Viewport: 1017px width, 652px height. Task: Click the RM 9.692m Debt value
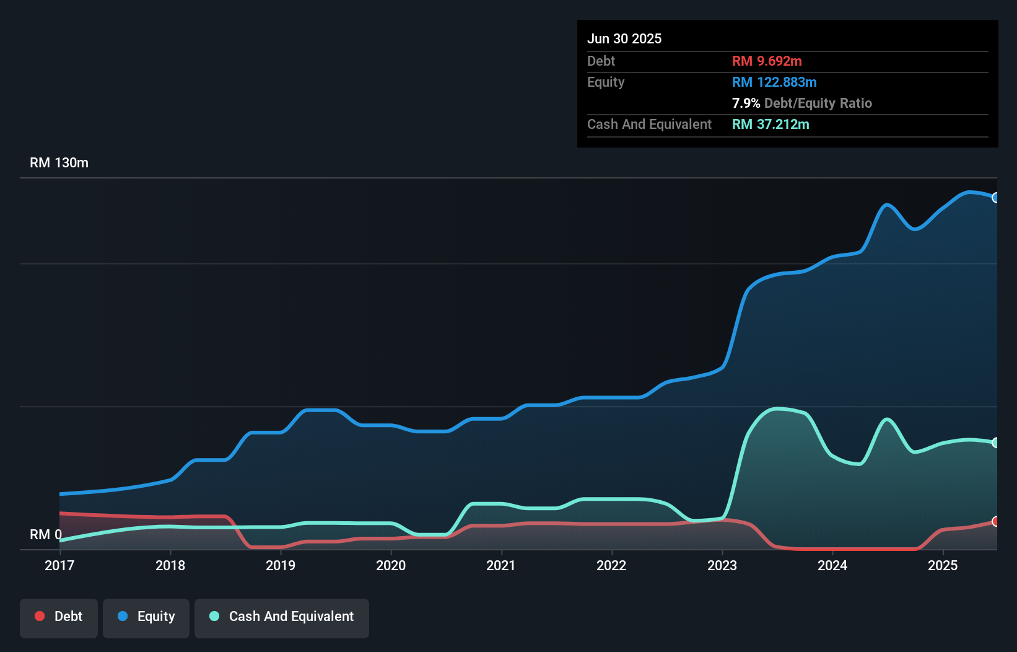tap(767, 61)
